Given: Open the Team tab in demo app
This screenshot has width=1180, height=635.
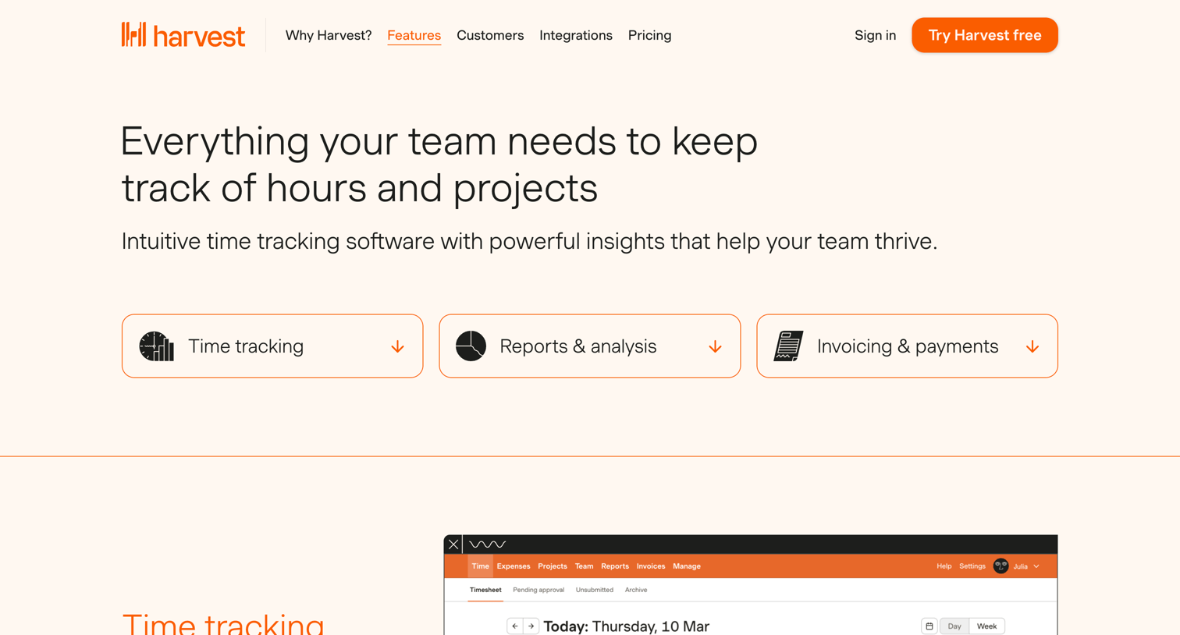Looking at the screenshot, I should 584,566.
